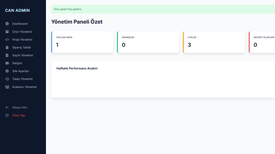
Task: Click the 'Haftalık Performans Analizi' title
Action: 77,68
